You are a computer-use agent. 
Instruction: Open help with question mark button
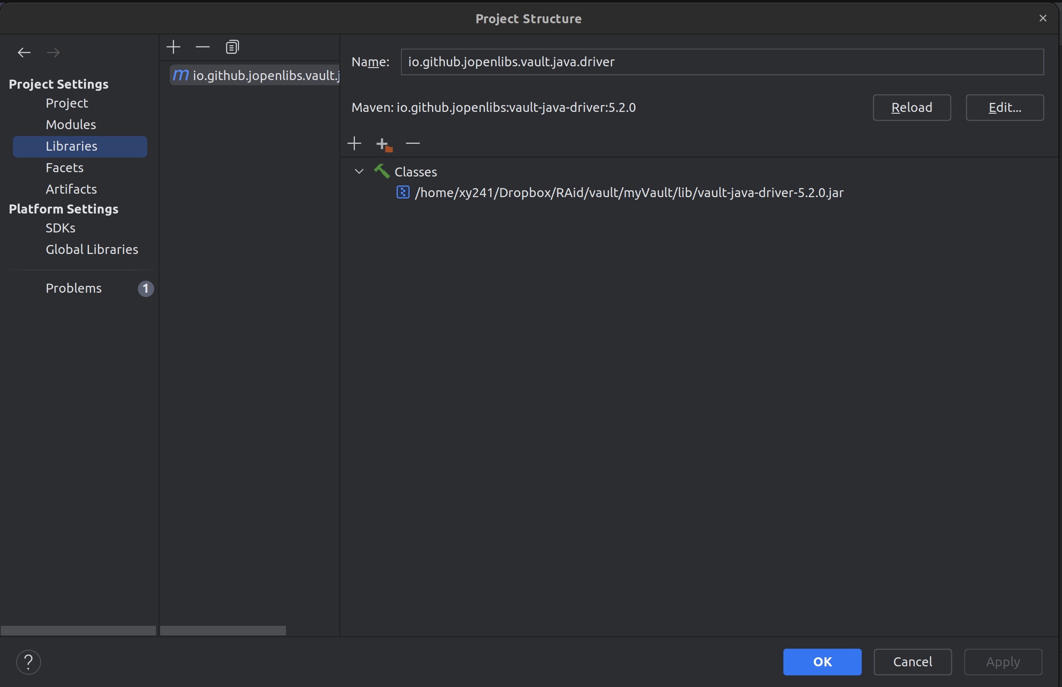(28, 662)
